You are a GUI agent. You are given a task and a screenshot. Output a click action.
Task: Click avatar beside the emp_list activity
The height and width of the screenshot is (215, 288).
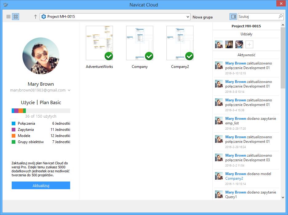pos(219,121)
